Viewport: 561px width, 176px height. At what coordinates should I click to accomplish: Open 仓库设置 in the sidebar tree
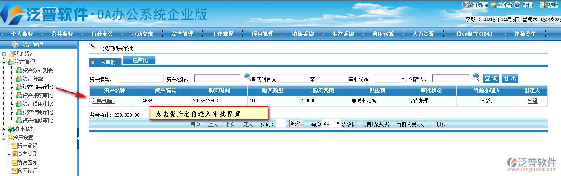(x=27, y=171)
